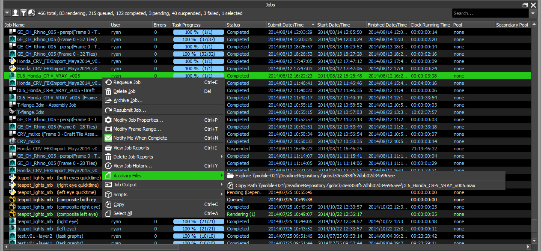541x251 pixels.
Task: Click the horizontal scrollbar left arrow
Action: pyautogui.click(x=6, y=247)
